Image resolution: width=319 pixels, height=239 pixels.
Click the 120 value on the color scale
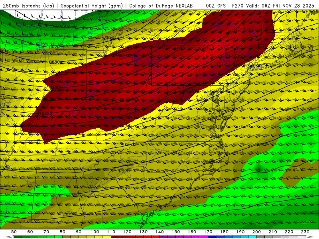(x=127, y=232)
